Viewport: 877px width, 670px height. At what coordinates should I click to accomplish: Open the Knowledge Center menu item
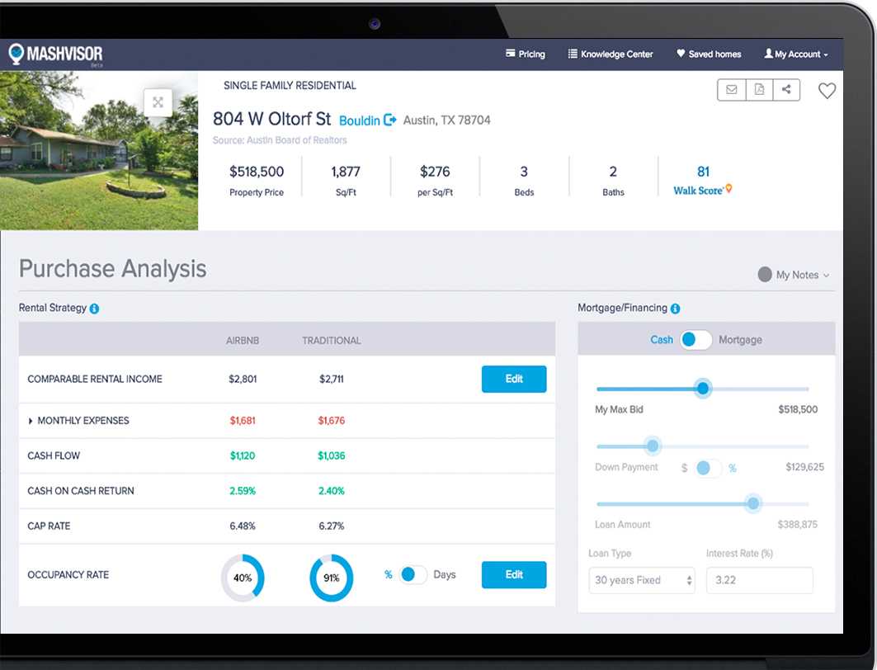tap(610, 54)
